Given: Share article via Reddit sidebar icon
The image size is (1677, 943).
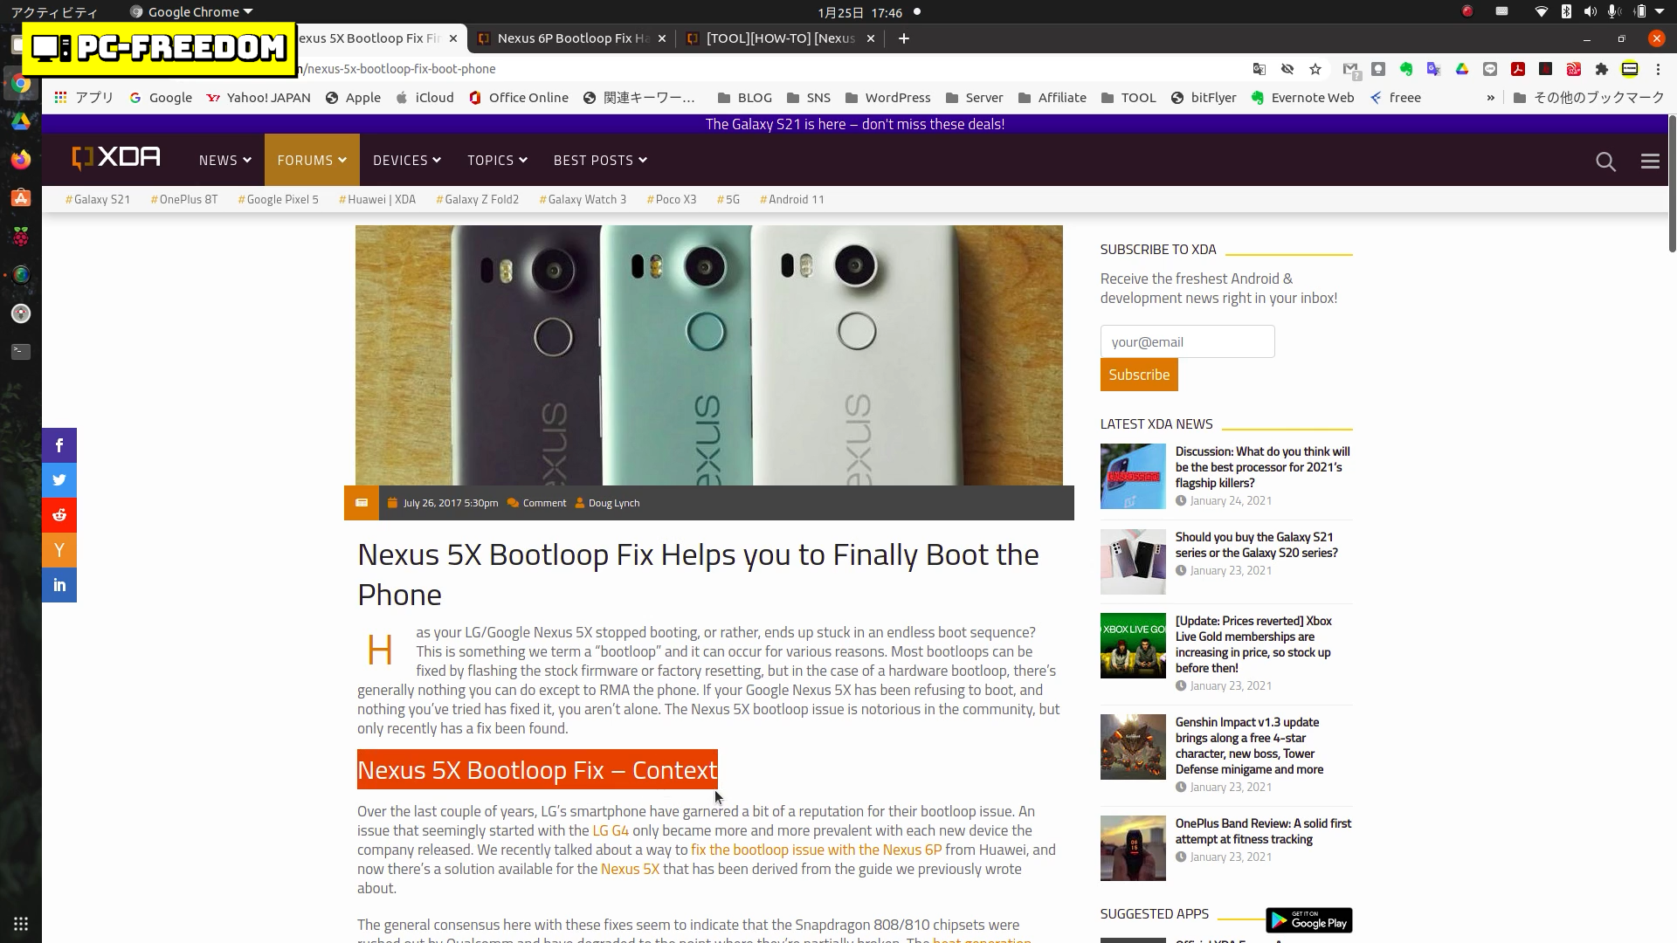Looking at the screenshot, I should (59, 515).
